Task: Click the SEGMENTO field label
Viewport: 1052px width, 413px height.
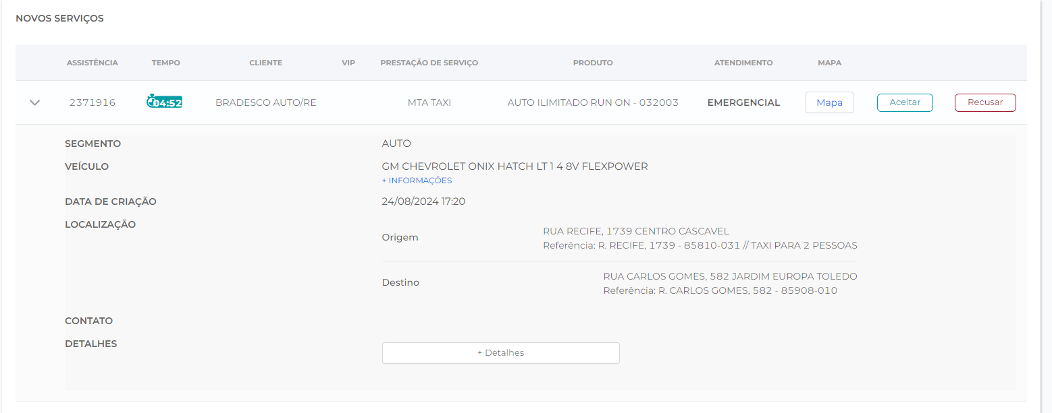Action: coord(93,144)
